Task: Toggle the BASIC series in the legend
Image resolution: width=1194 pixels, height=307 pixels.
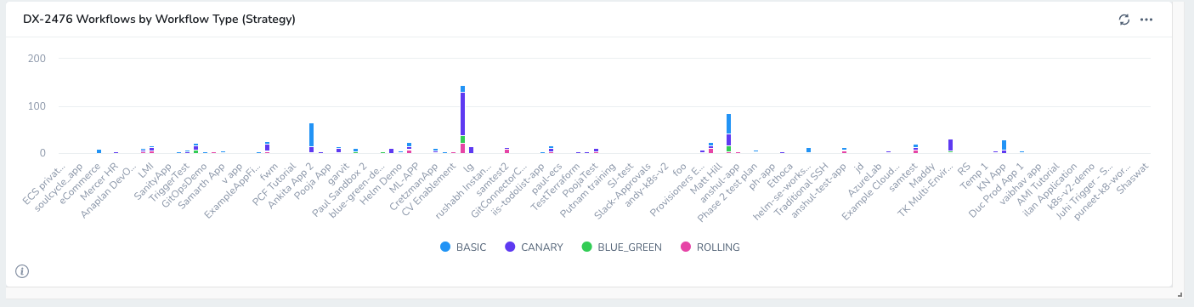Action: coord(463,247)
